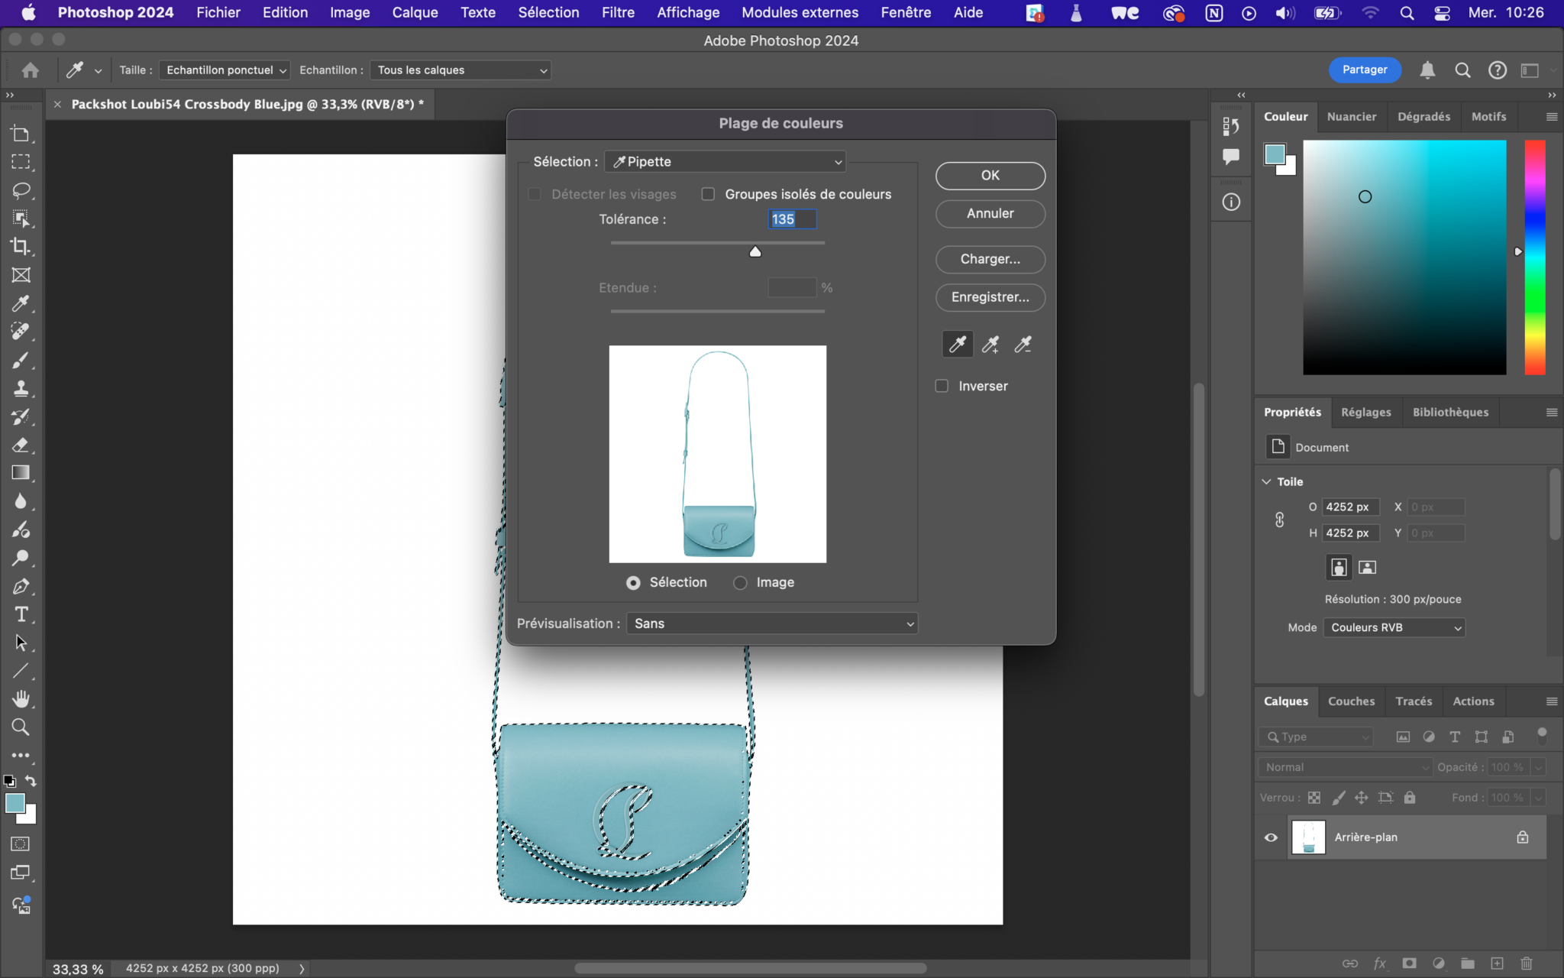Select the Sélection radio button

633,583
